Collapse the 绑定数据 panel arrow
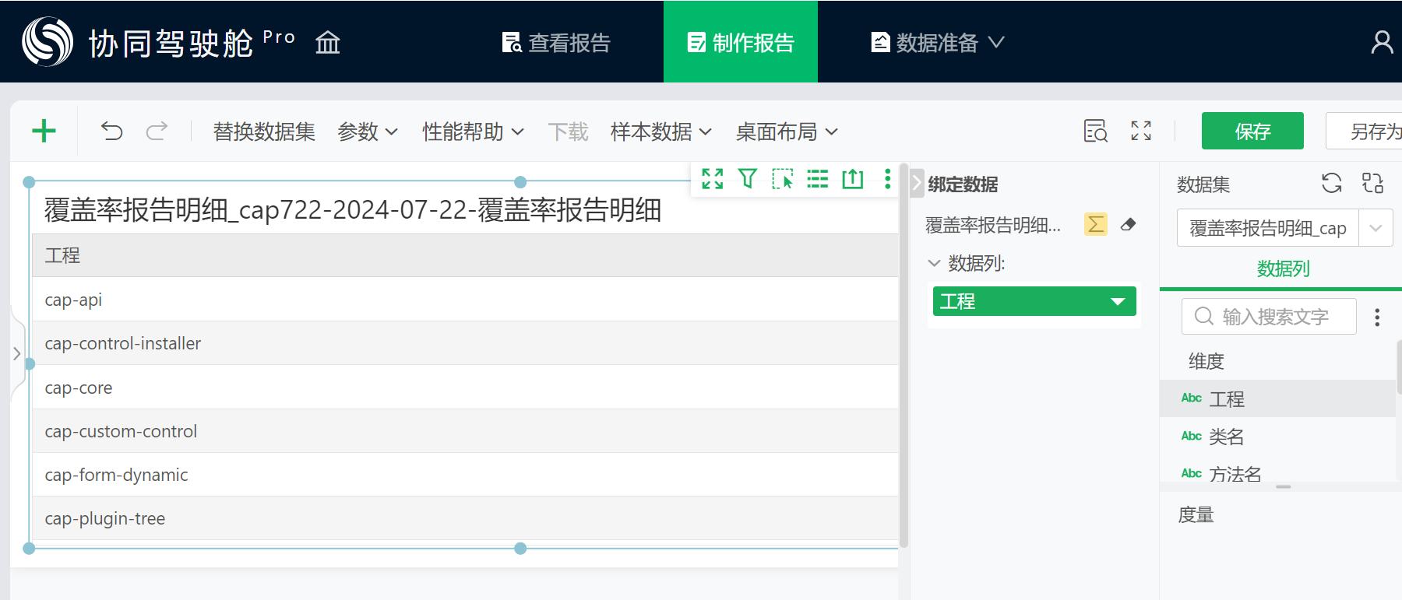 917,184
